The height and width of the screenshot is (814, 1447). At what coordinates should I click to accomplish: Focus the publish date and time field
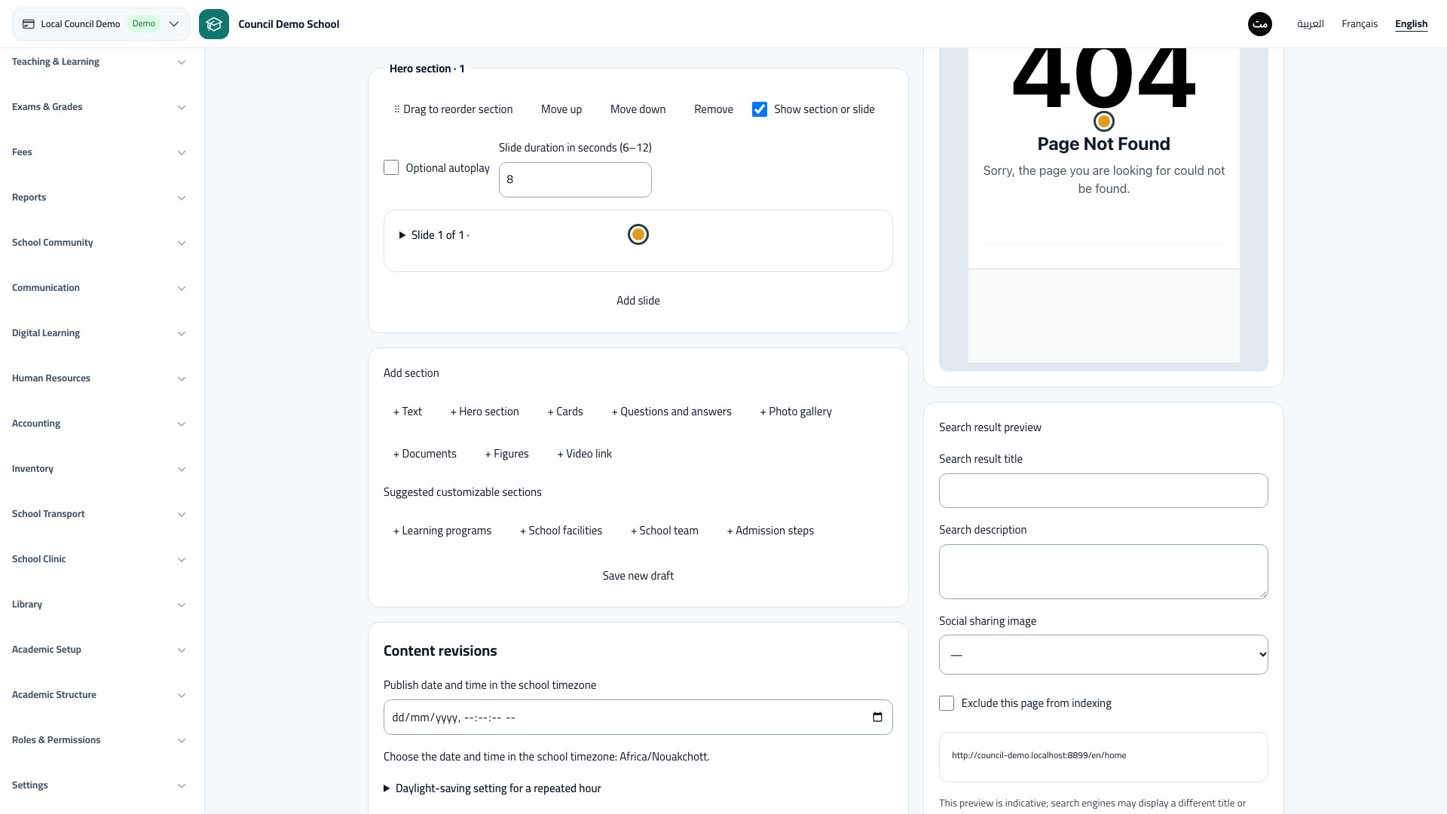coord(638,717)
